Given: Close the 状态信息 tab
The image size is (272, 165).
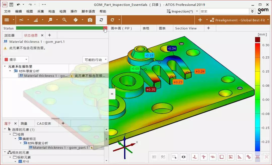Looking at the screenshot, I should click(42, 36).
